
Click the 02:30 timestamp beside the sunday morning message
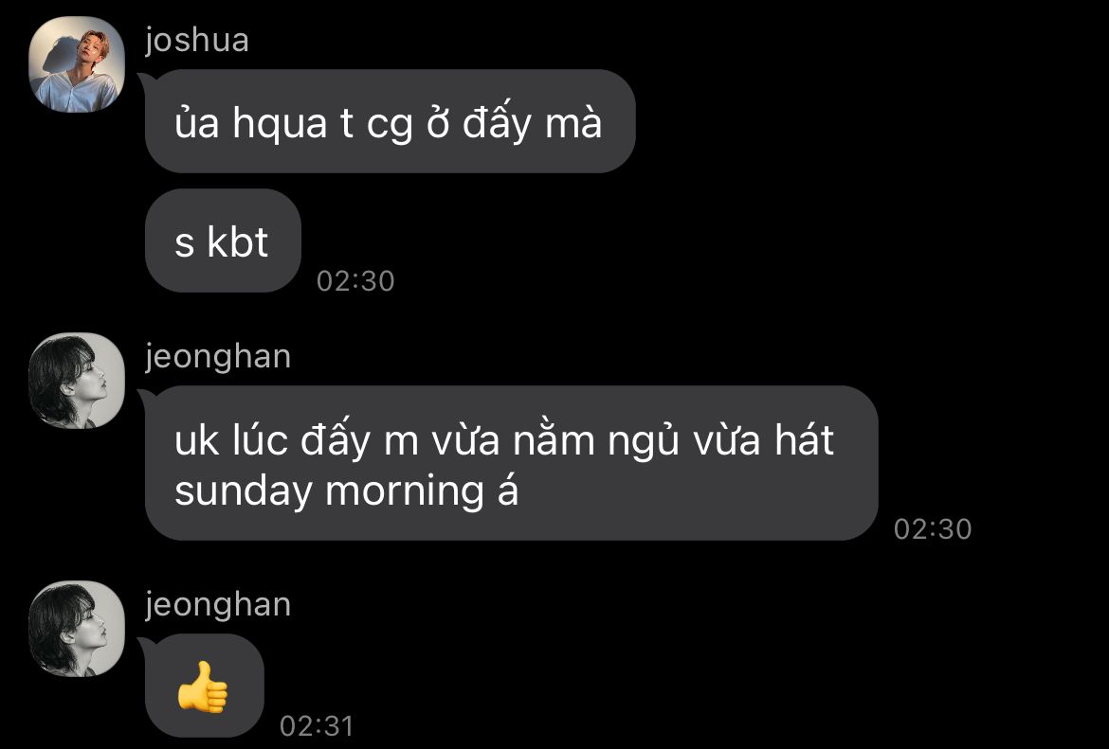(932, 529)
